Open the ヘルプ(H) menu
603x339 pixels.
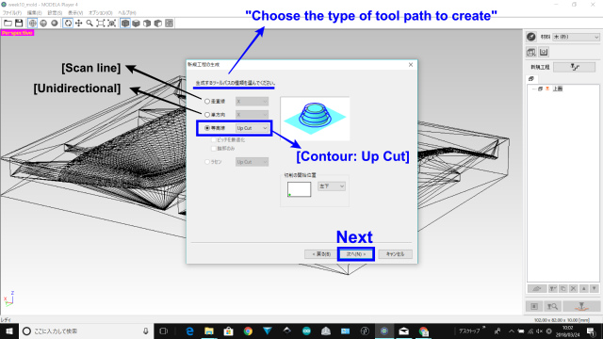click(127, 12)
